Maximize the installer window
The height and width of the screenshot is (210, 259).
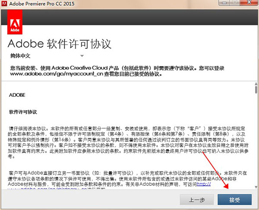point(234,3)
